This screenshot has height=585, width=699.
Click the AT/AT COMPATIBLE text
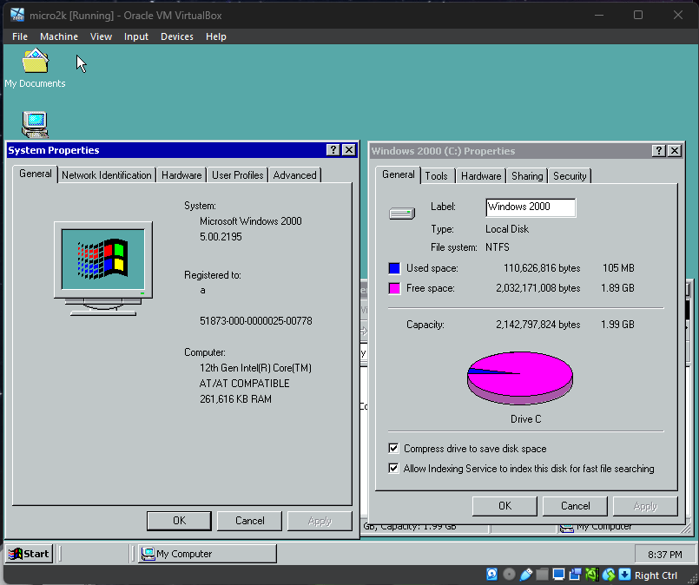pyautogui.click(x=244, y=383)
